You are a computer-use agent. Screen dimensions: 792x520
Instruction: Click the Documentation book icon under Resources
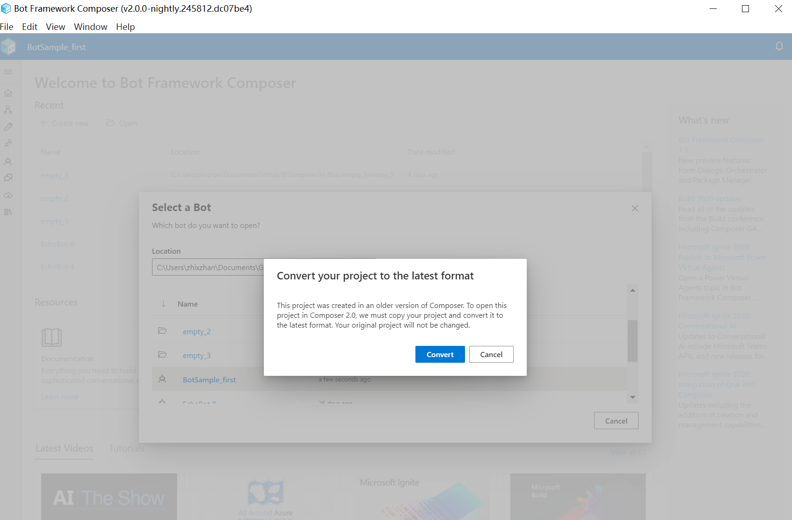[51, 337]
